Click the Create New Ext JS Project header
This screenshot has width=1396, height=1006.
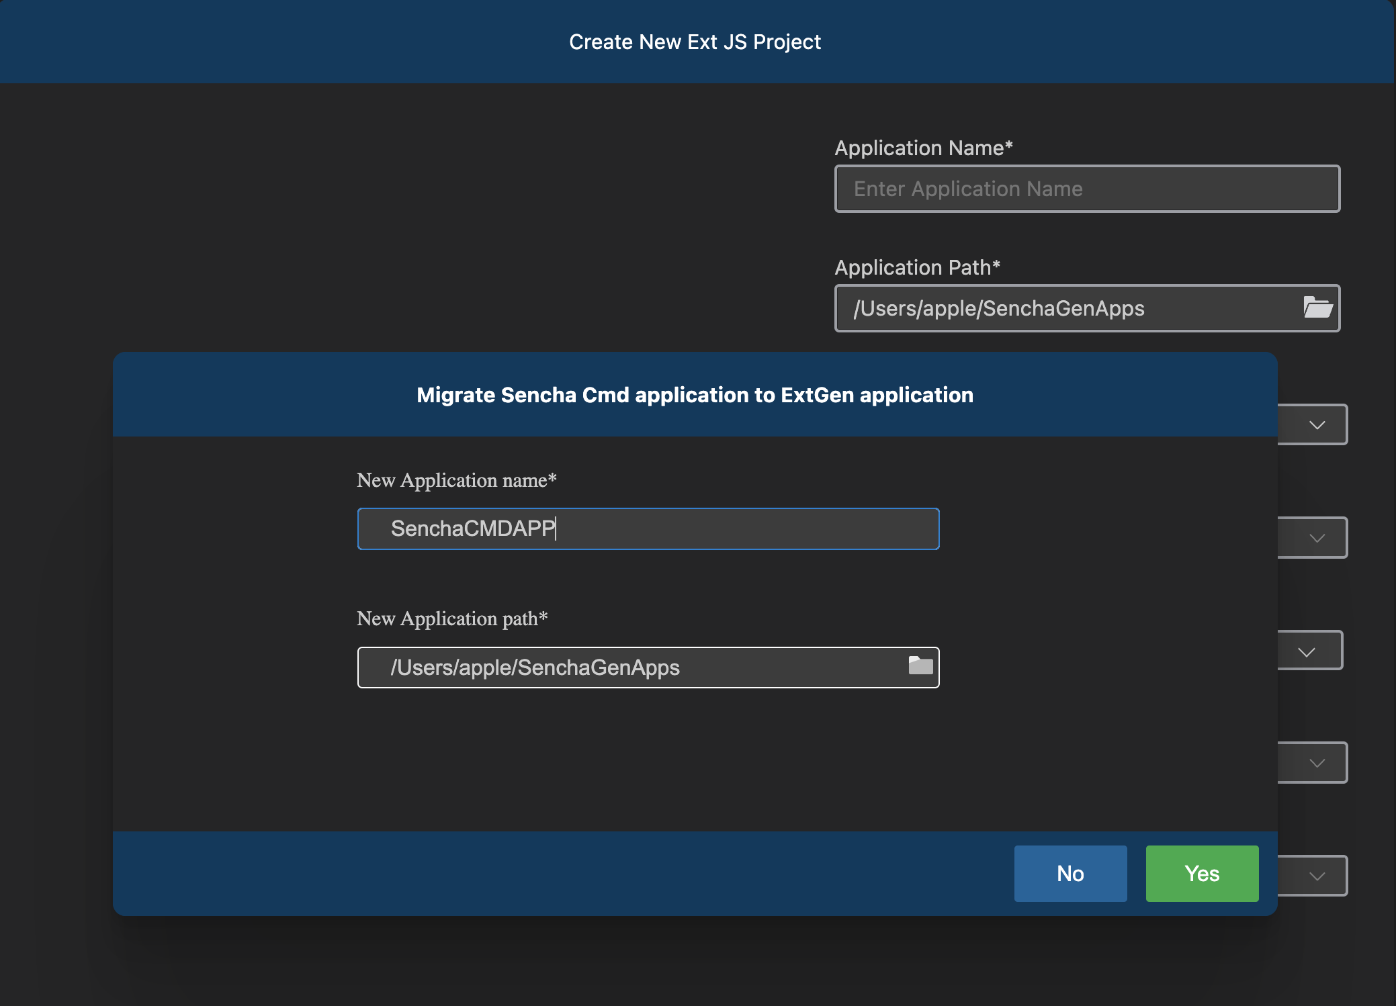[x=695, y=42]
